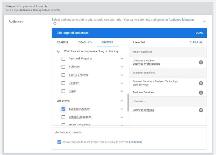Open the Audience Manager link
This screenshot has height=155, width=216.
[181, 20]
